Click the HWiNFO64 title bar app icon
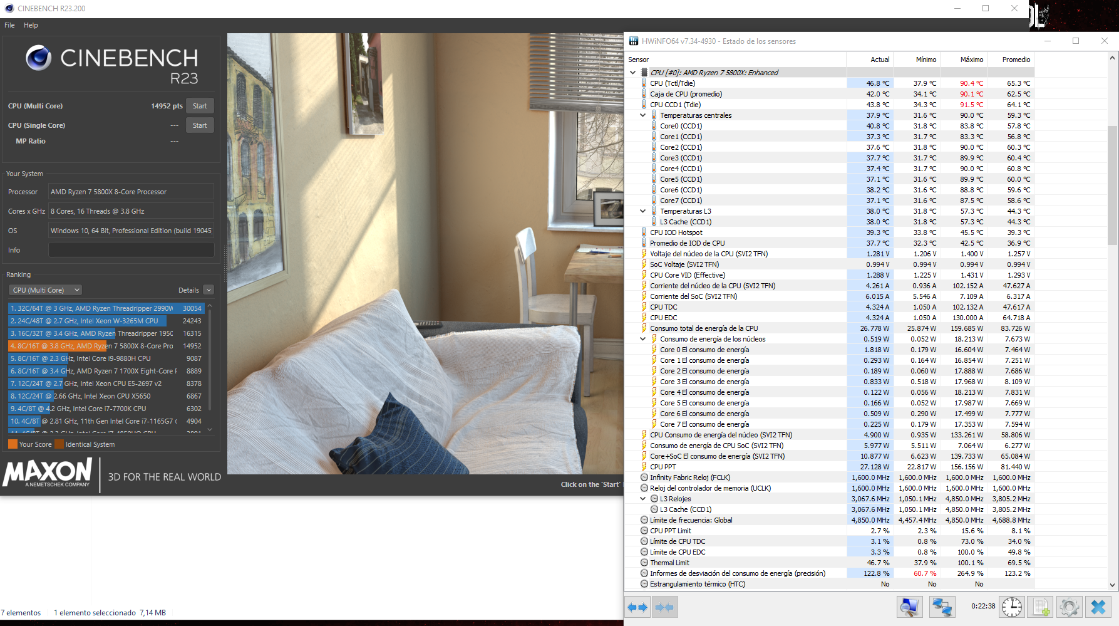Screen dimensions: 1119x626 [x=634, y=41]
